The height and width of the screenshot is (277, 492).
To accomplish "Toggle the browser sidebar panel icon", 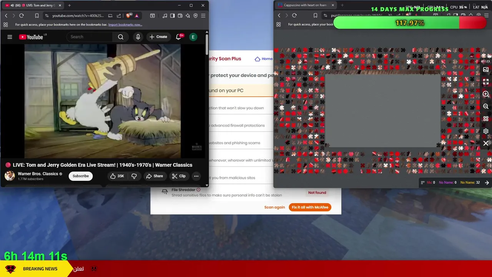I will click(x=172, y=16).
